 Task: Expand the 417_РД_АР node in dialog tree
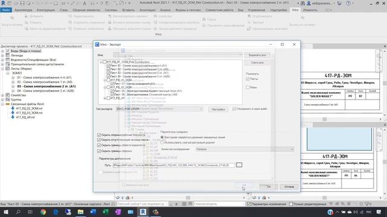click(105, 98)
